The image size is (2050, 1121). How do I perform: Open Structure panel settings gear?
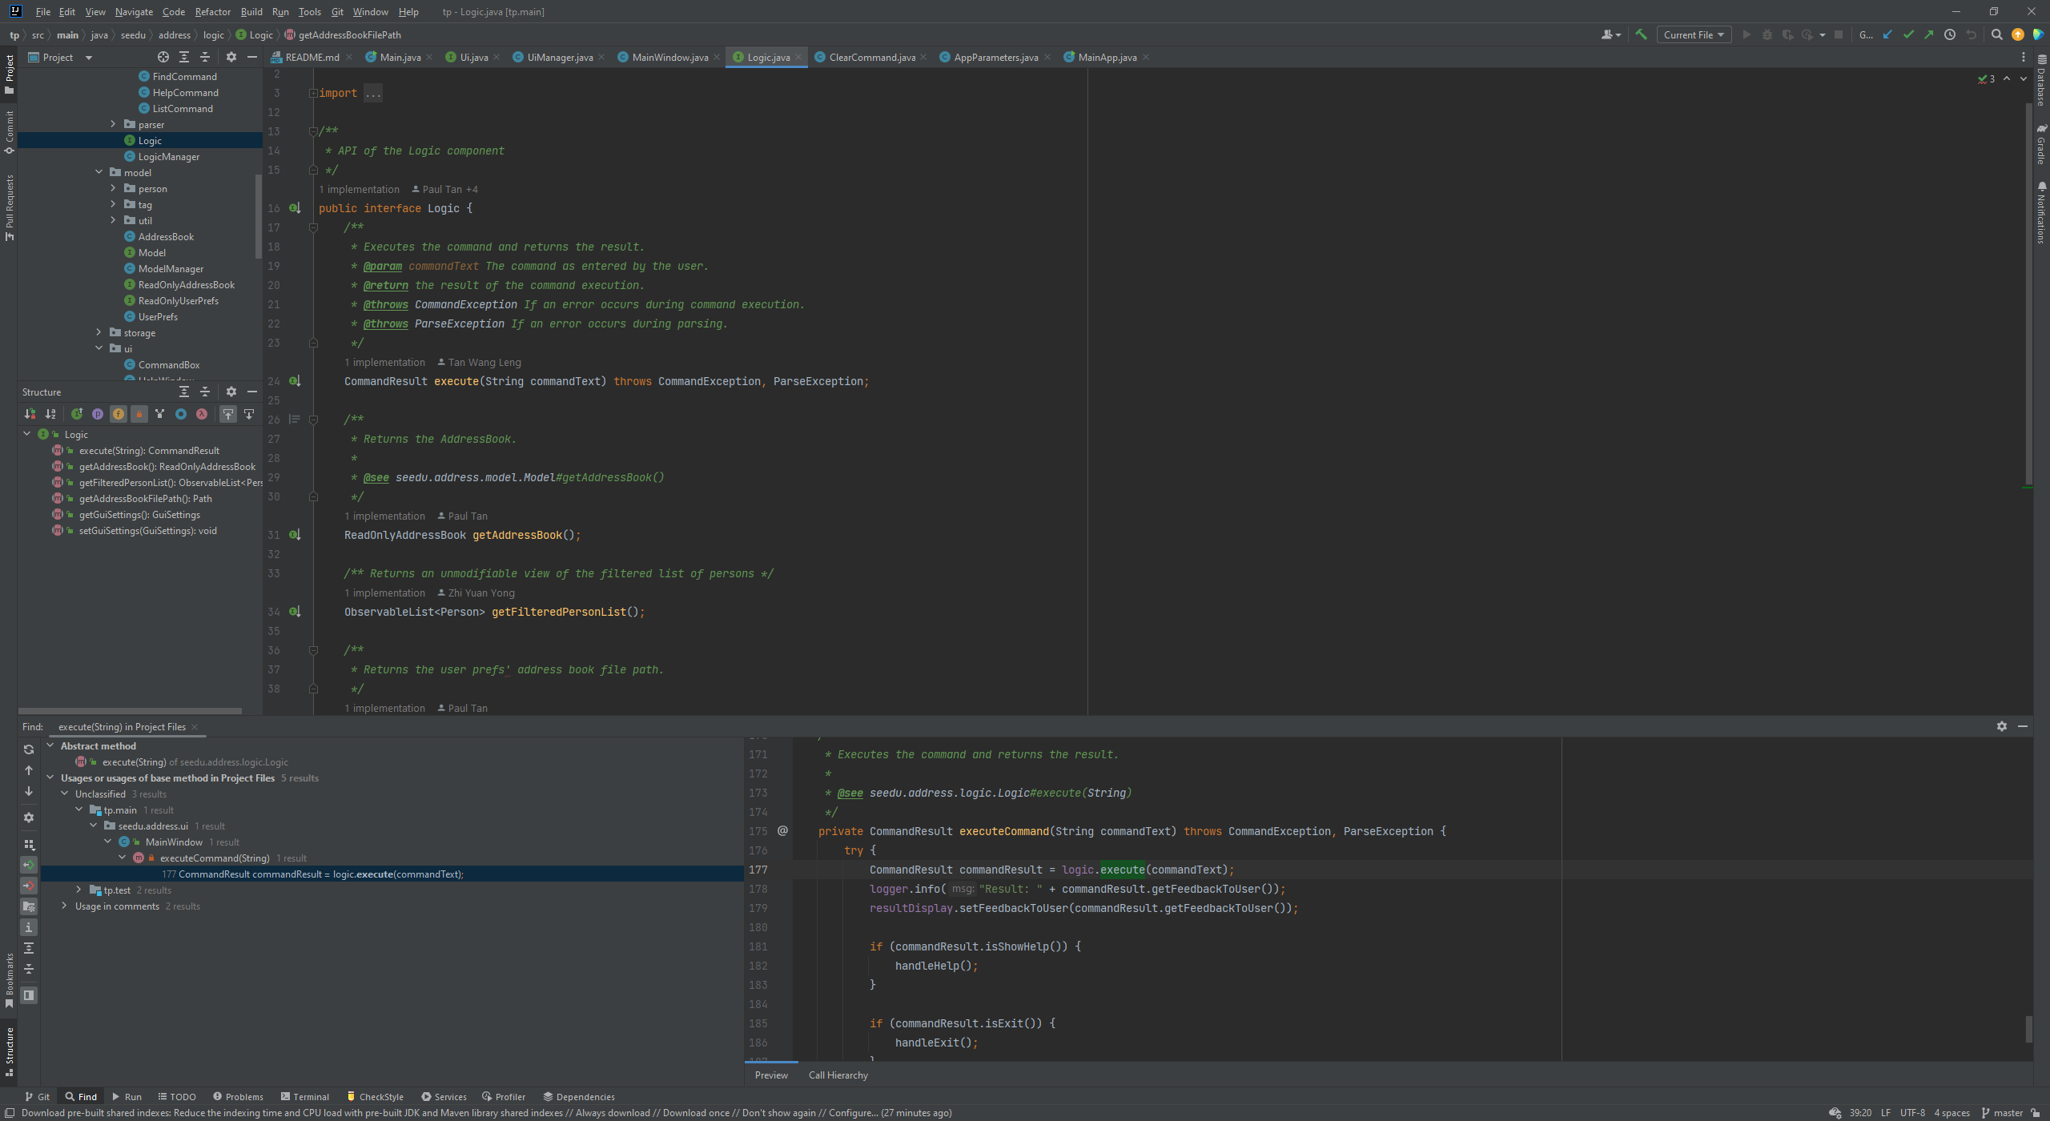[232, 392]
